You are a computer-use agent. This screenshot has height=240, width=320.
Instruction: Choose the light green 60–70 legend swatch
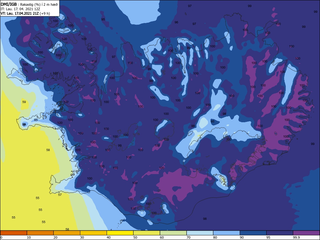(173, 233)
